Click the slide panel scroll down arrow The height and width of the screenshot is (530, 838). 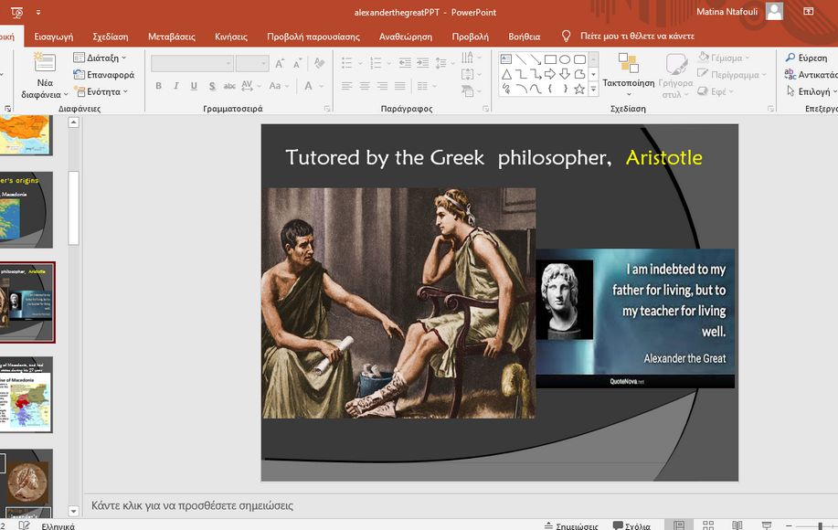[74, 512]
